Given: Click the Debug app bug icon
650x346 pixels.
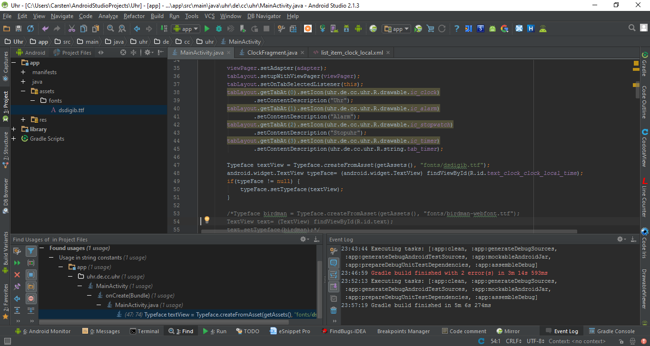Looking at the screenshot, I should click(x=219, y=29).
